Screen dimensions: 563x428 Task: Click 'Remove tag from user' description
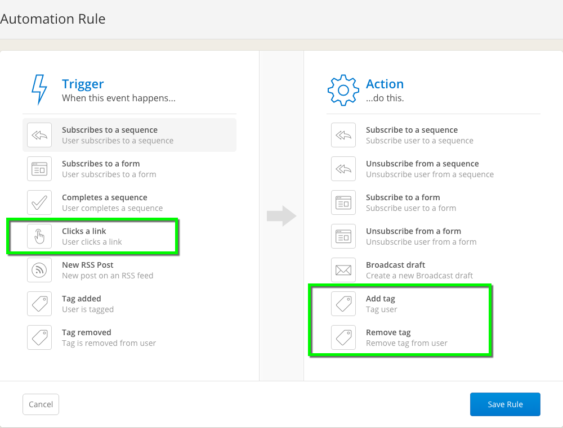[406, 343]
